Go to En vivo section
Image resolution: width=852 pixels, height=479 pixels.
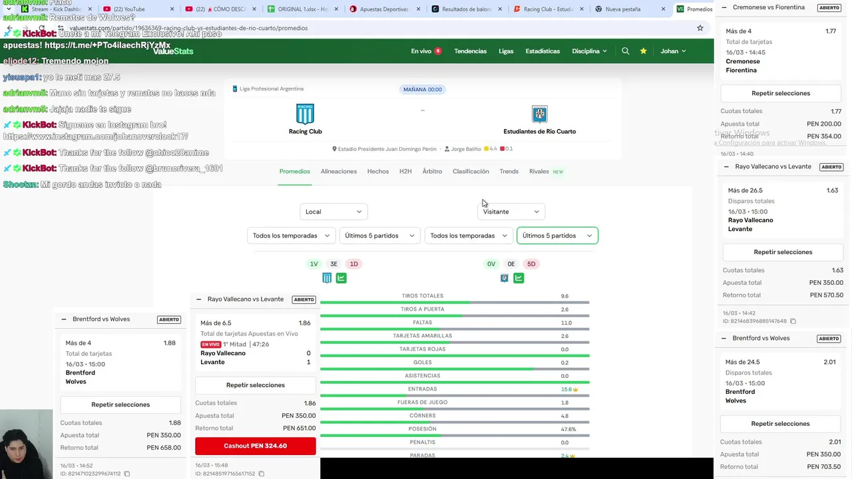point(421,51)
